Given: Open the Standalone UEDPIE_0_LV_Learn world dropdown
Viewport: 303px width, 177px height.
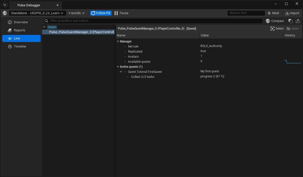Looking at the screenshot, I should (38, 13).
